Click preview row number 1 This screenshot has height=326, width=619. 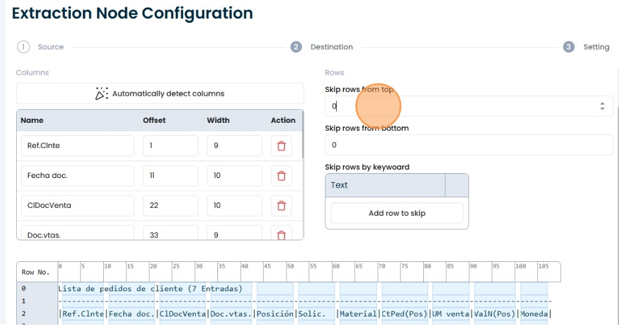tap(23, 301)
